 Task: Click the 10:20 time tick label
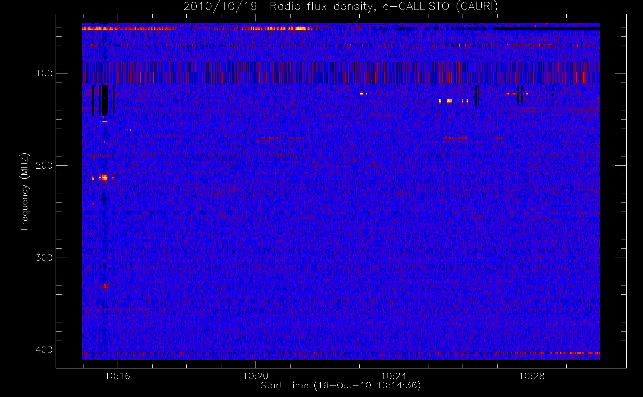[x=256, y=376]
